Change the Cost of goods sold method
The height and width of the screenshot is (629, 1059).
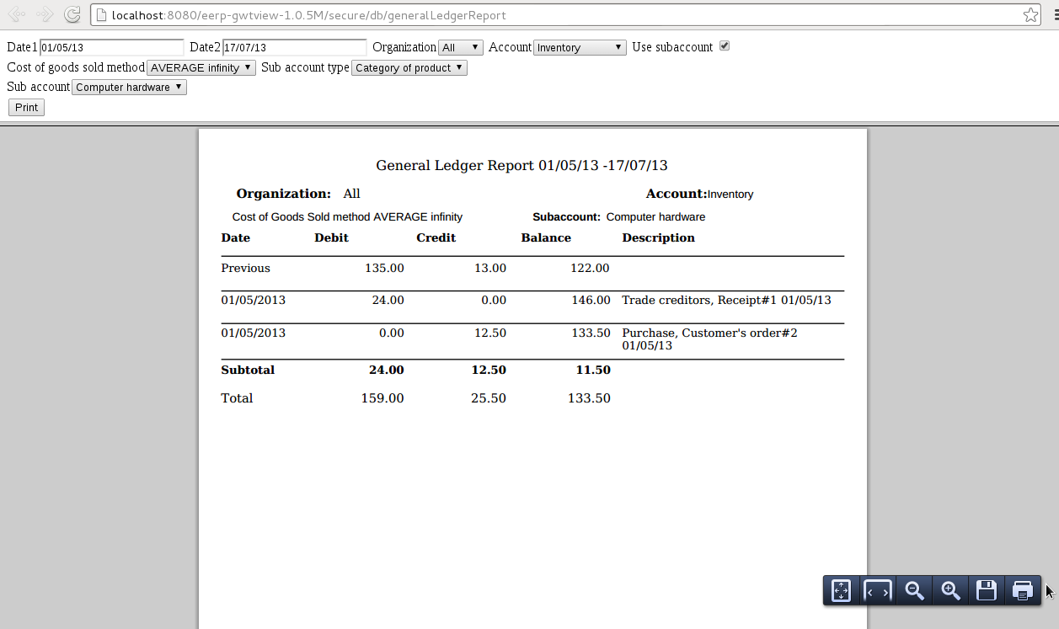(201, 67)
